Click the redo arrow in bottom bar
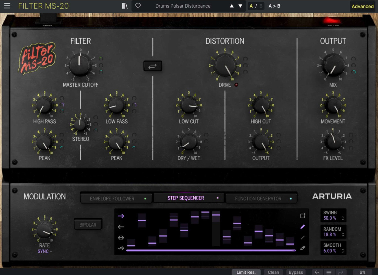This screenshot has height=275, width=378. 341,272
